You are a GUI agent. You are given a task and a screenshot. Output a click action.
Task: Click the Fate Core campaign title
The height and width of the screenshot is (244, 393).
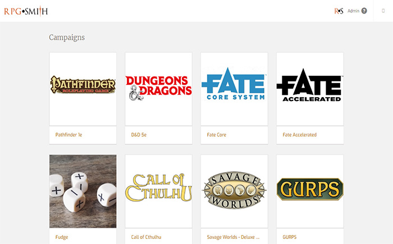pyautogui.click(x=217, y=135)
